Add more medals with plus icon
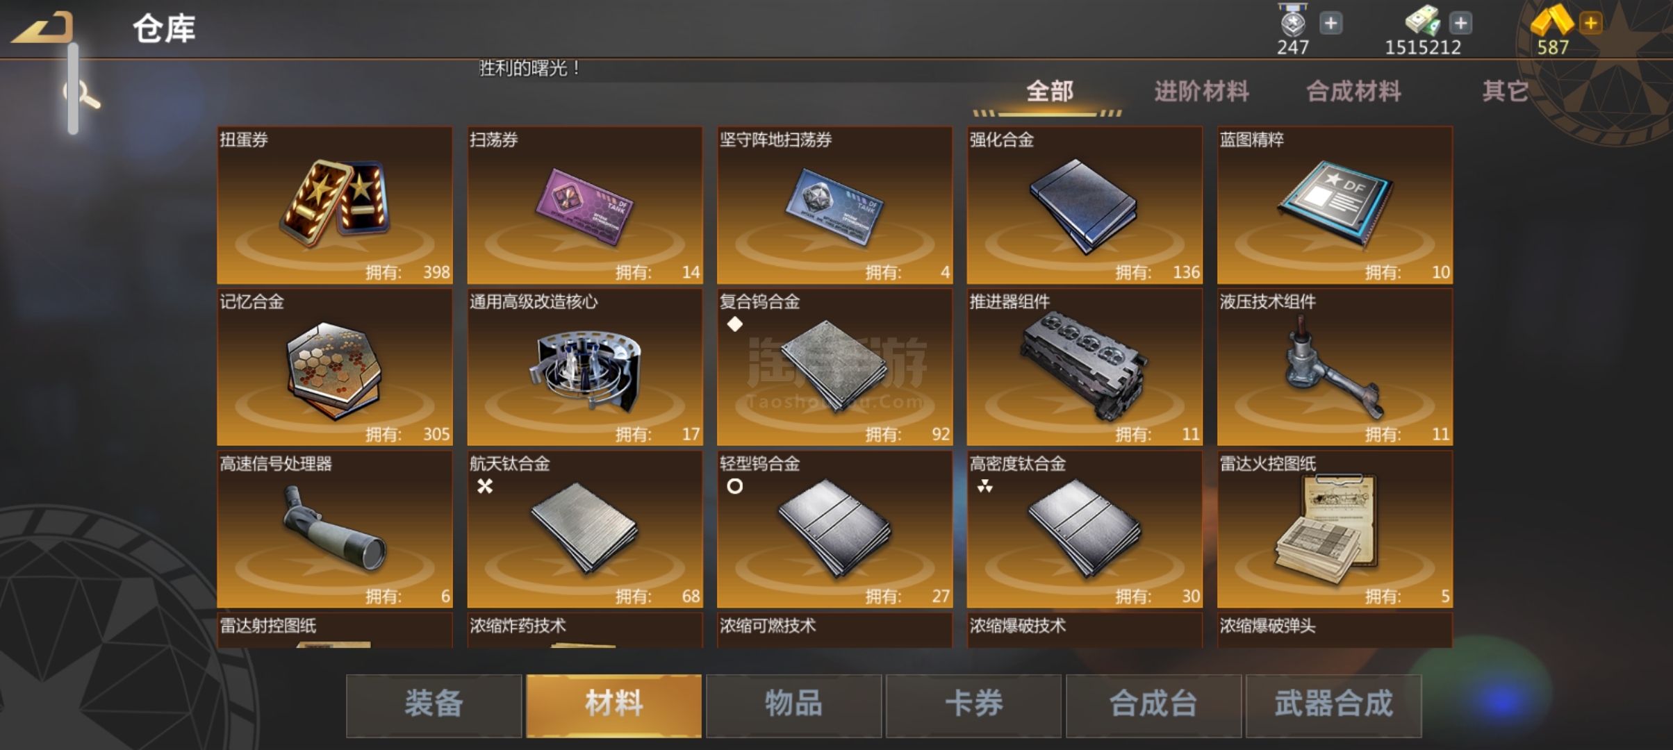 point(1330,24)
